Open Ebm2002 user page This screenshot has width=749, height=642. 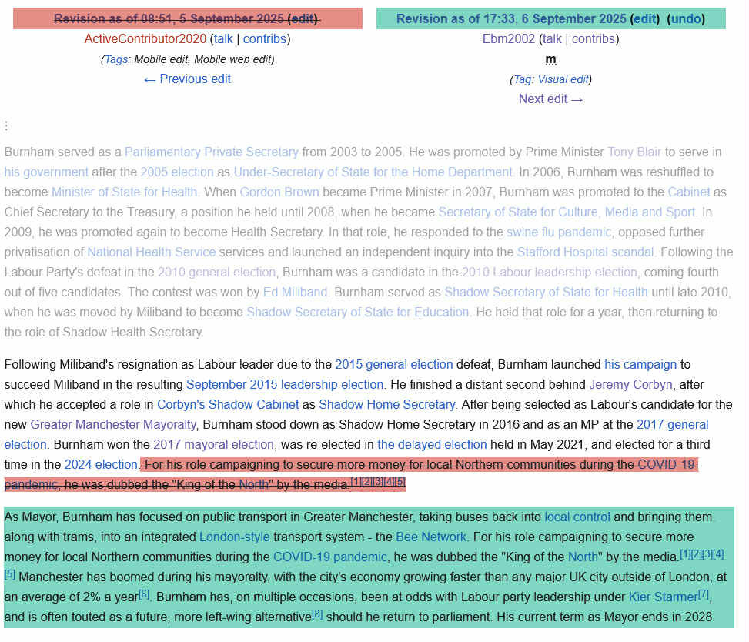point(508,38)
